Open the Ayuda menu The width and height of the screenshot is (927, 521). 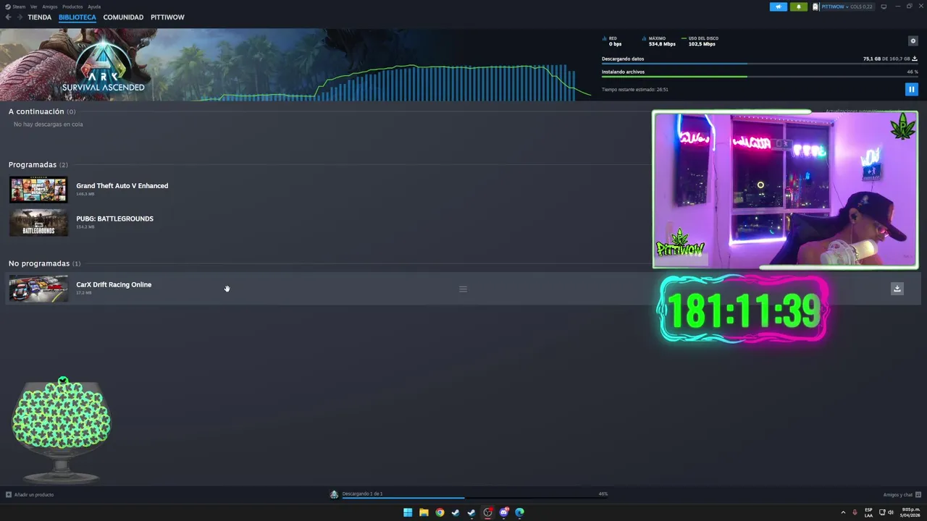point(94,7)
